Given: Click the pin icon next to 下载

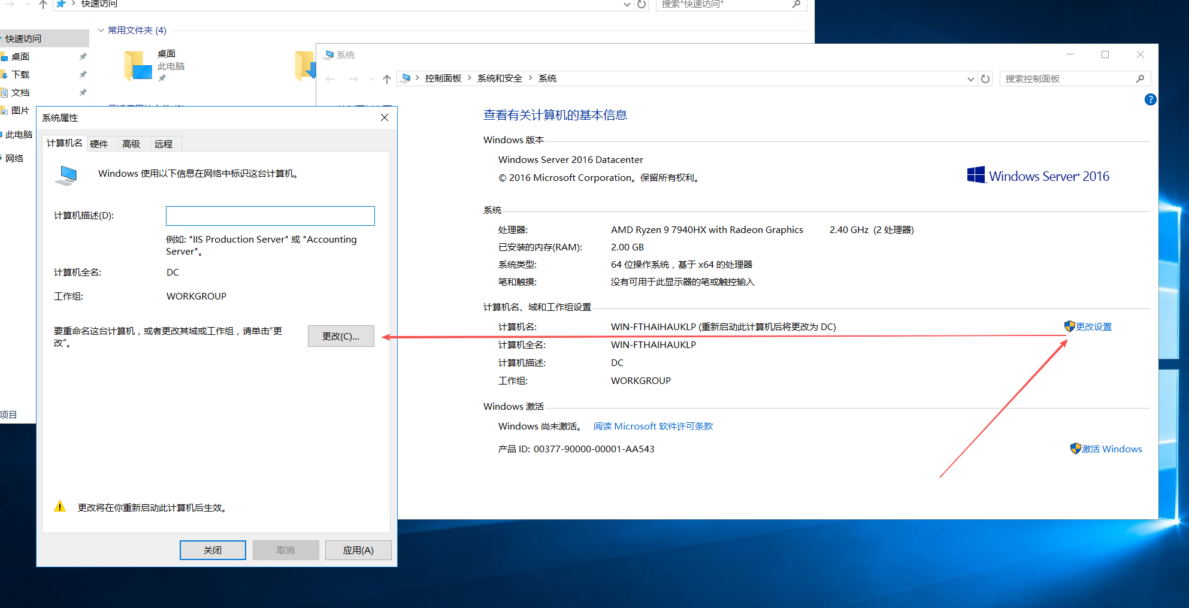Looking at the screenshot, I should [x=83, y=74].
